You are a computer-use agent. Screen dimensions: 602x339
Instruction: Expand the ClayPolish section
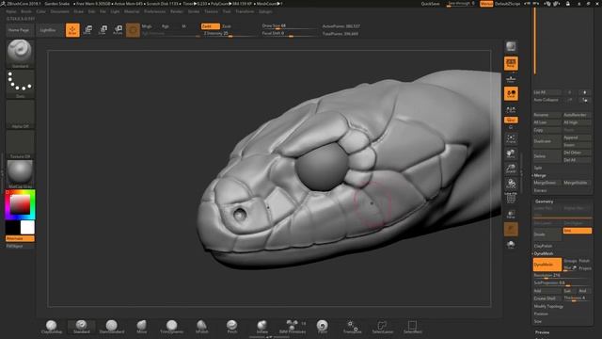543,246
